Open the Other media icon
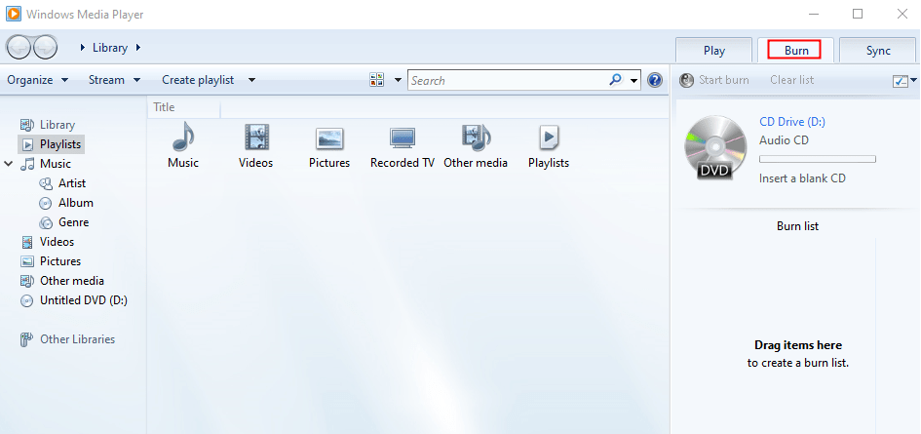The height and width of the screenshot is (434, 921). pyautogui.click(x=476, y=138)
